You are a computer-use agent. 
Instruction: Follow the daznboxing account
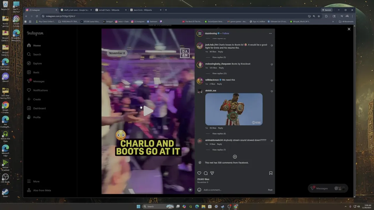coord(226,34)
